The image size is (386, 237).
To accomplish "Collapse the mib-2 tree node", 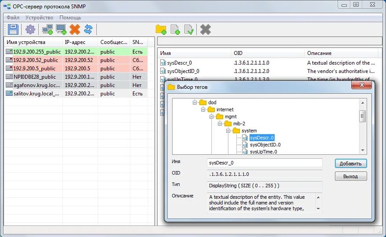I will (220, 124).
